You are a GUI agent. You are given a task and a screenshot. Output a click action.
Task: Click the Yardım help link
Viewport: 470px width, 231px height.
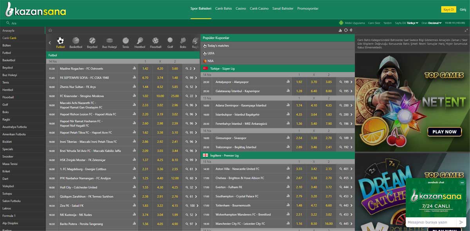(387, 23)
